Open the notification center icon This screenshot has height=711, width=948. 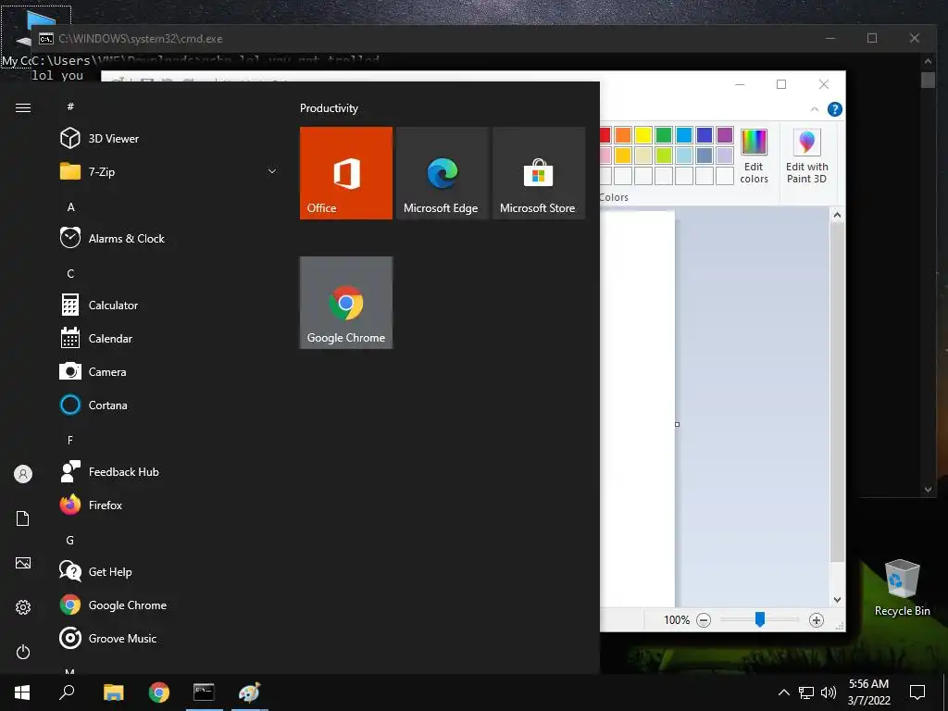pos(917,692)
